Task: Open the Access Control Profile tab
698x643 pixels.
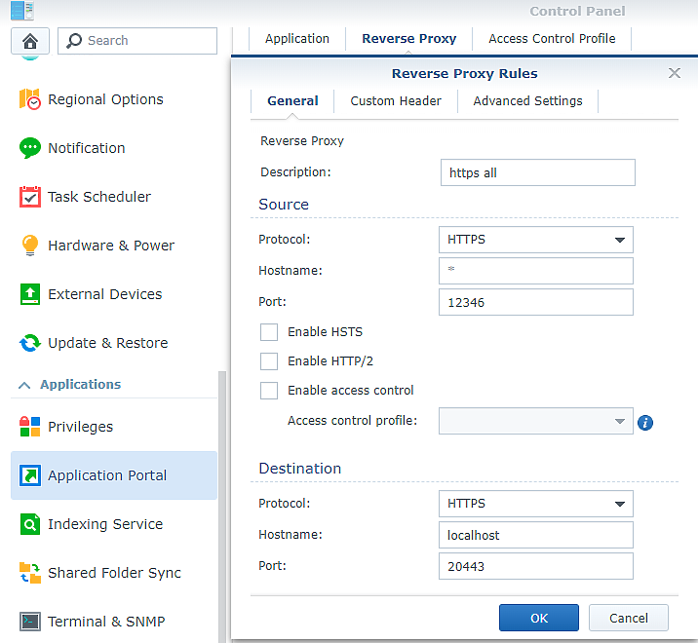Action: click(x=552, y=39)
